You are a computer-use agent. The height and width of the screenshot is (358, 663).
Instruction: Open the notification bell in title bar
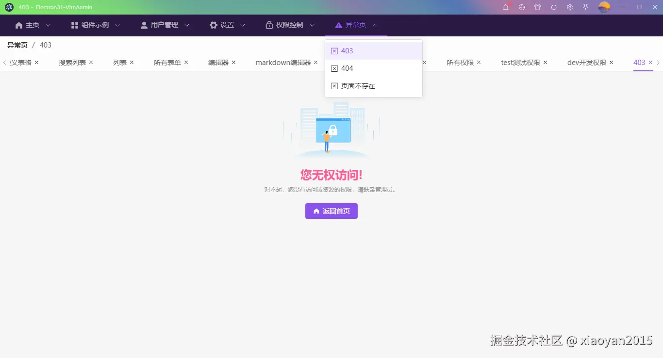coord(506,7)
